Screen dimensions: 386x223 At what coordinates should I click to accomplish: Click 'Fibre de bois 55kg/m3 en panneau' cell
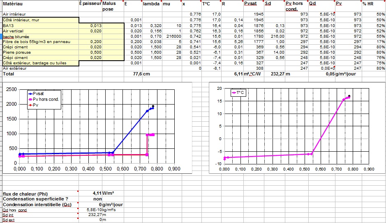pos(41,42)
